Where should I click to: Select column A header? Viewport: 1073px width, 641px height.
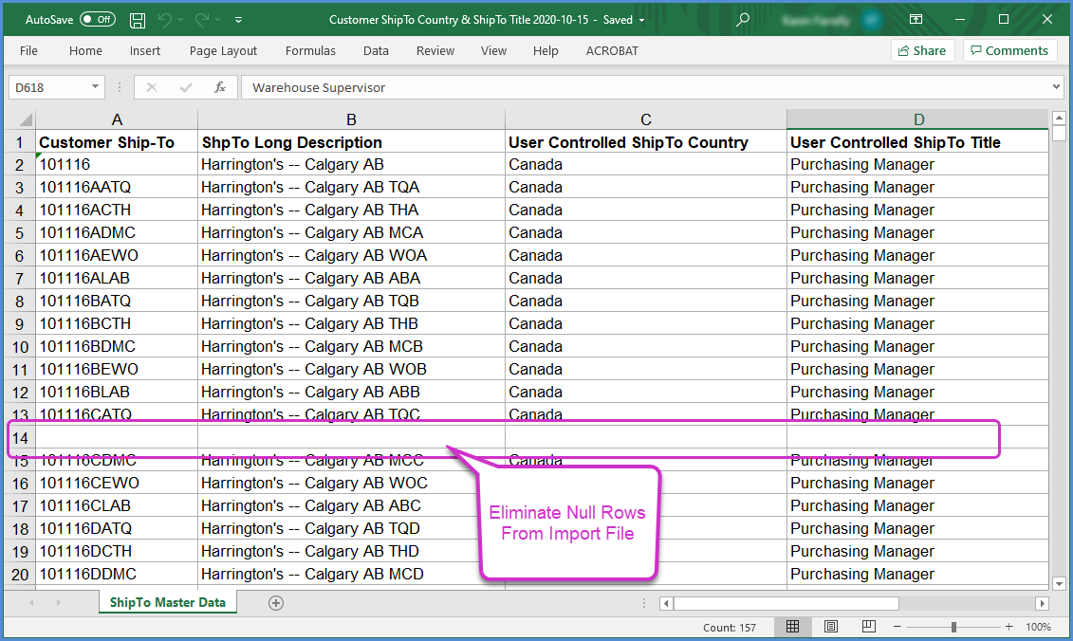(117, 119)
